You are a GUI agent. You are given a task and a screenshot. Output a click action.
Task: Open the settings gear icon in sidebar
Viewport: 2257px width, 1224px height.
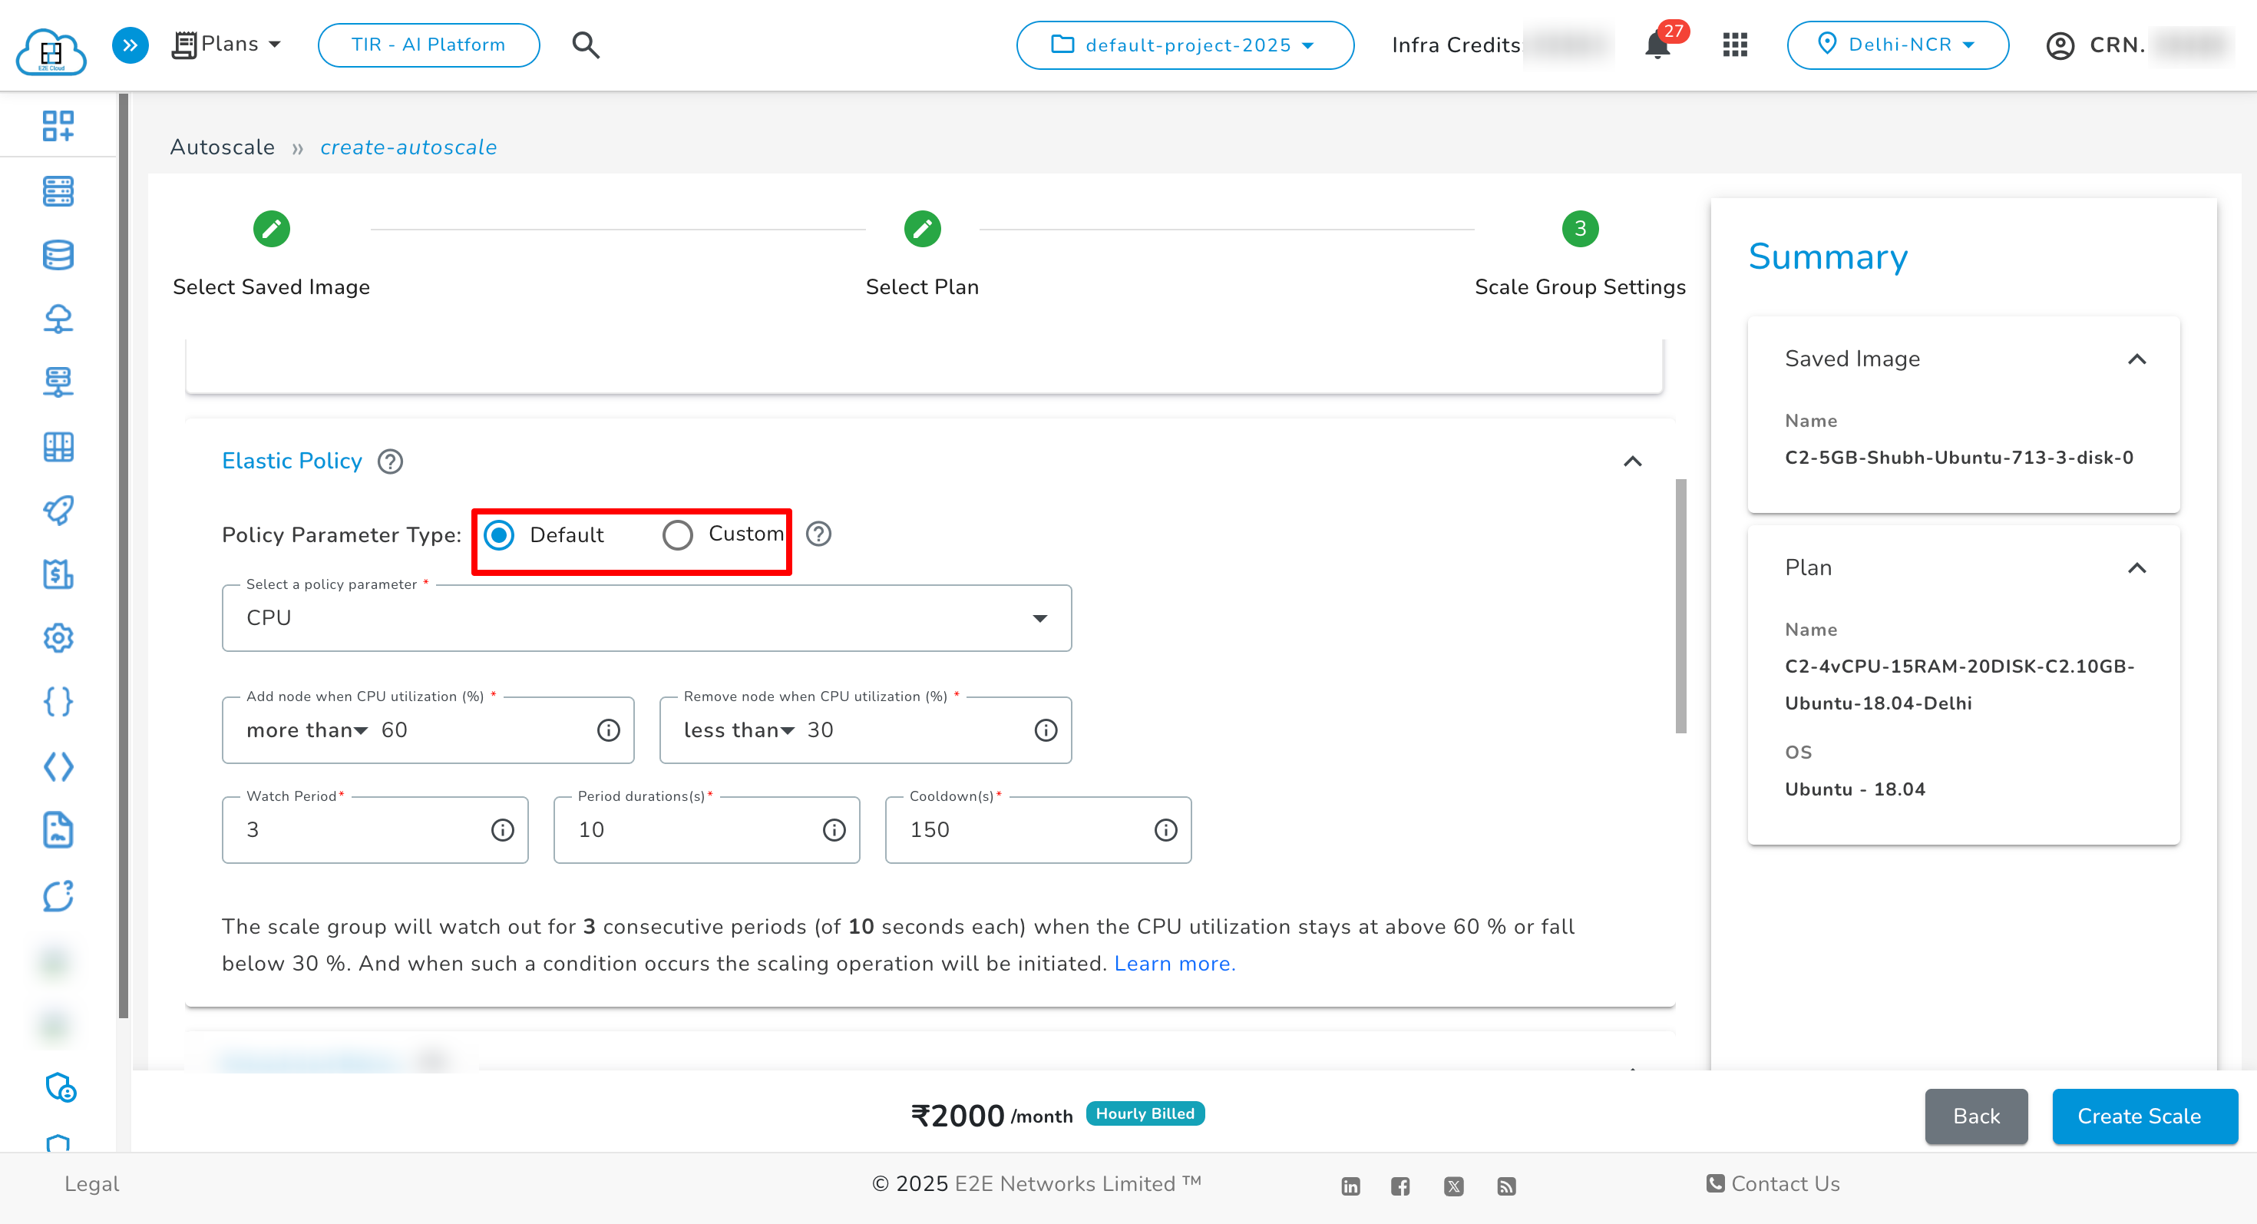[58, 639]
